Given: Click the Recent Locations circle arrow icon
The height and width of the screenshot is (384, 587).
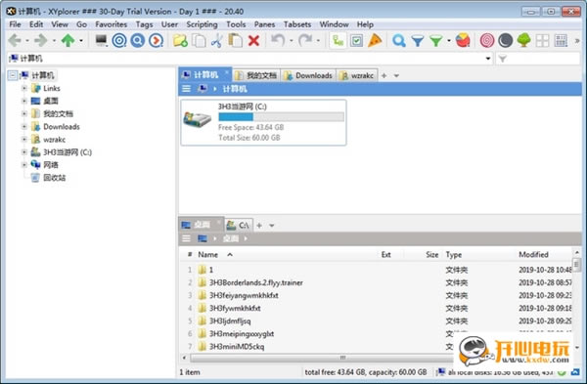Looking at the screenshot, I should point(157,40).
